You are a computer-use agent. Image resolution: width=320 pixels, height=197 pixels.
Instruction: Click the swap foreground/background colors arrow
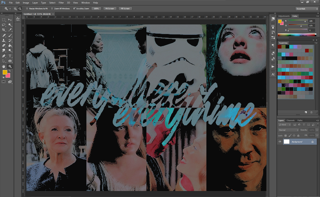[9, 70]
